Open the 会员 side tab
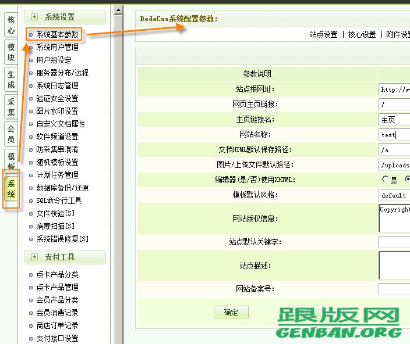This screenshot has width=410, height=344. click(11, 134)
